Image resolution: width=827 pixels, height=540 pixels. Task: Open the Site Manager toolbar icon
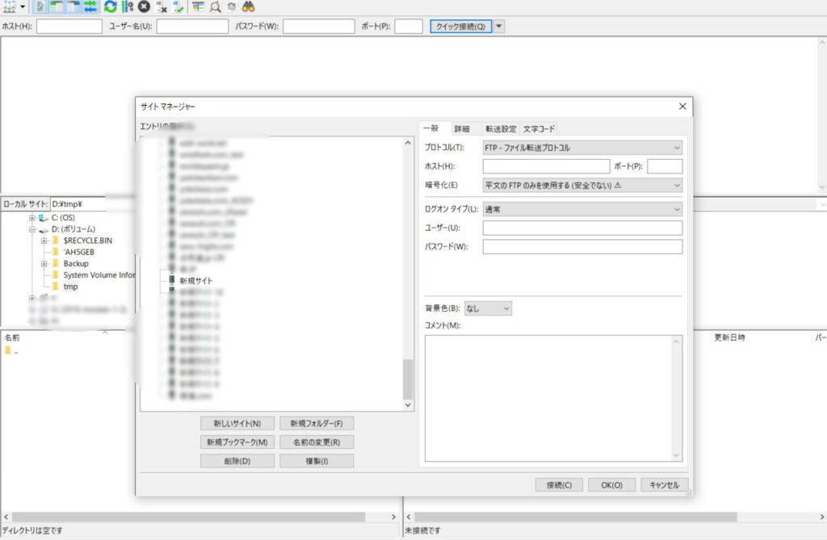click(x=9, y=6)
